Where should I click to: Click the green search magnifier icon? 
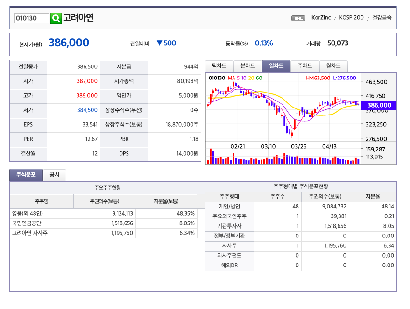[x=56, y=18]
